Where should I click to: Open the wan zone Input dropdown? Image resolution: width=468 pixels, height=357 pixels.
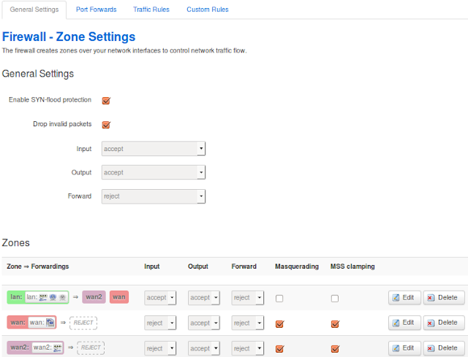[160, 323]
